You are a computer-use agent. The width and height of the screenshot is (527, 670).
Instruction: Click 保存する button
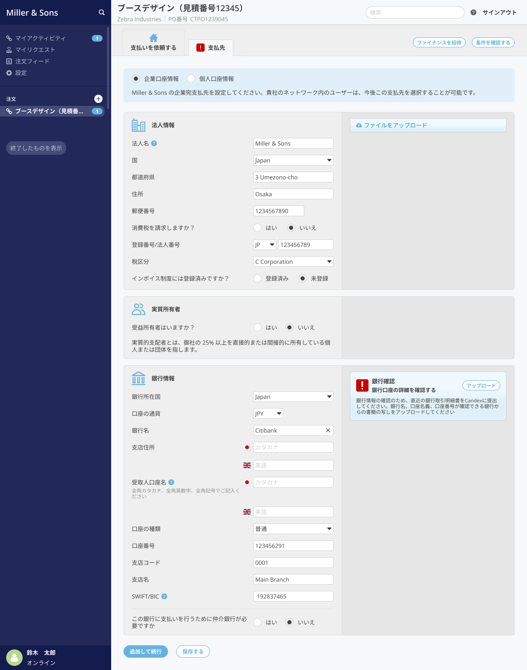coord(193,651)
